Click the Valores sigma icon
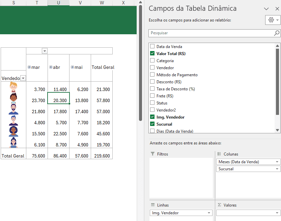Image resolution: width=281 pixels, height=221 pixels. (x=221, y=205)
